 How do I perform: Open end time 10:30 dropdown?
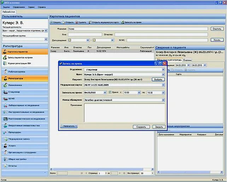pyautogui.click(x=163, y=92)
